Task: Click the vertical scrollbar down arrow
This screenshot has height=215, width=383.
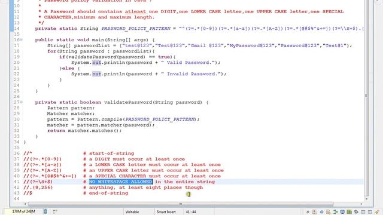Action: click(x=366, y=199)
